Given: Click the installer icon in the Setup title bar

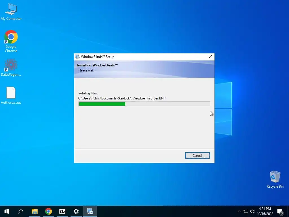Looking at the screenshot, I should coord(77,57).
